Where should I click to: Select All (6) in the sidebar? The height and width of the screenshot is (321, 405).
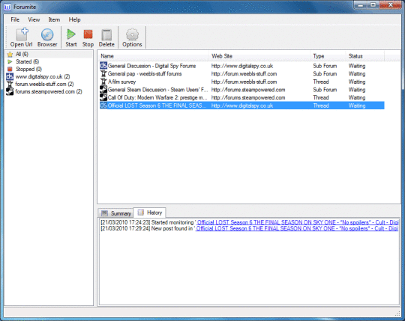coord(22,54)
